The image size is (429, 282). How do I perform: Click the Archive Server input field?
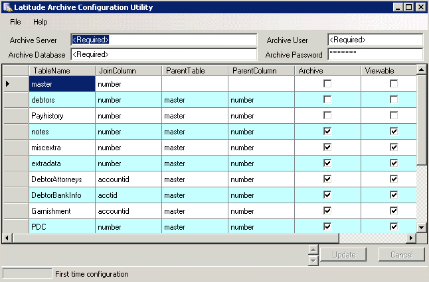point(163,40)
